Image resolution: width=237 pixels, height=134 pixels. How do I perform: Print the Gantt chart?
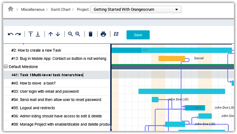(103, 34)
